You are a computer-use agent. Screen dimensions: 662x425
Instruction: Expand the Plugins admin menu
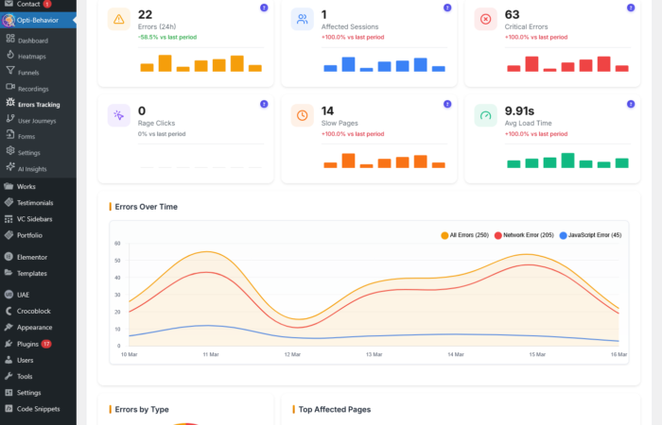(27, 344)
